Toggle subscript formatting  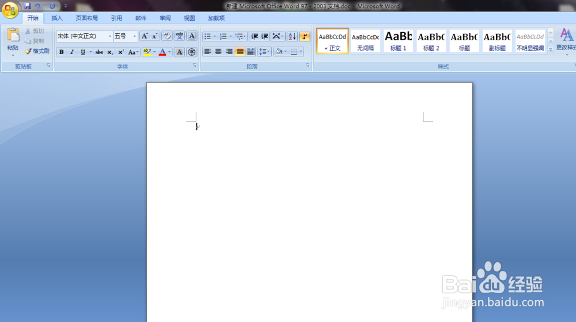click(110, 52)
